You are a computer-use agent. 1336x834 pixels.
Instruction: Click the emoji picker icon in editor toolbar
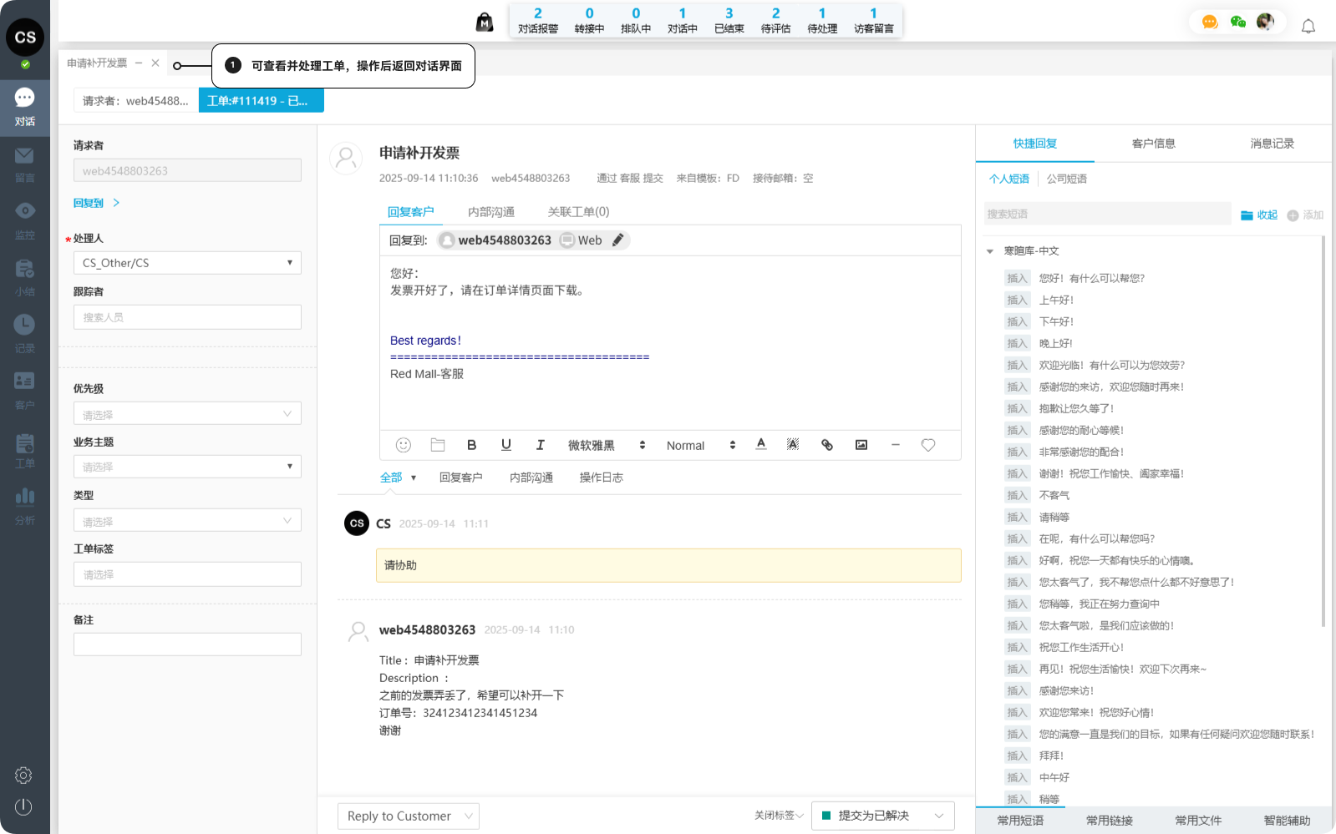click(x=403, y=445)
